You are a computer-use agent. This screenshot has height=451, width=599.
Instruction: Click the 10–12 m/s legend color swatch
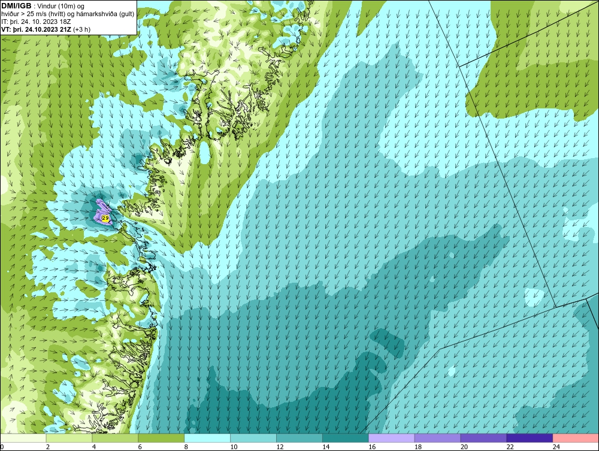click(253, 438)
